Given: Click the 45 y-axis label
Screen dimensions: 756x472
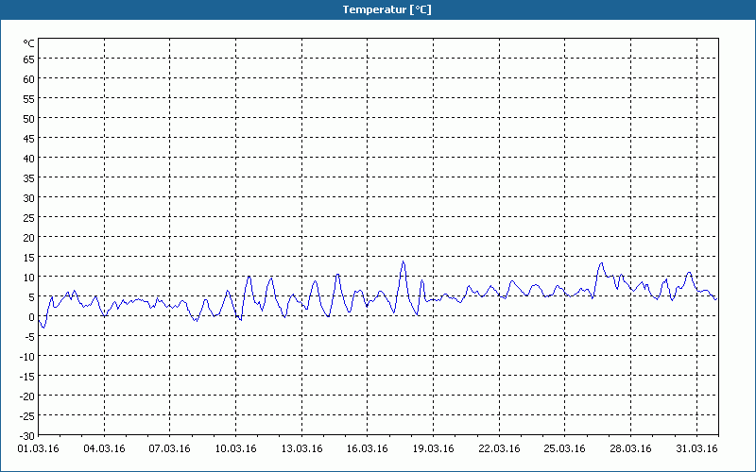Looking at the screenshot, I should (x=29, y=139).
